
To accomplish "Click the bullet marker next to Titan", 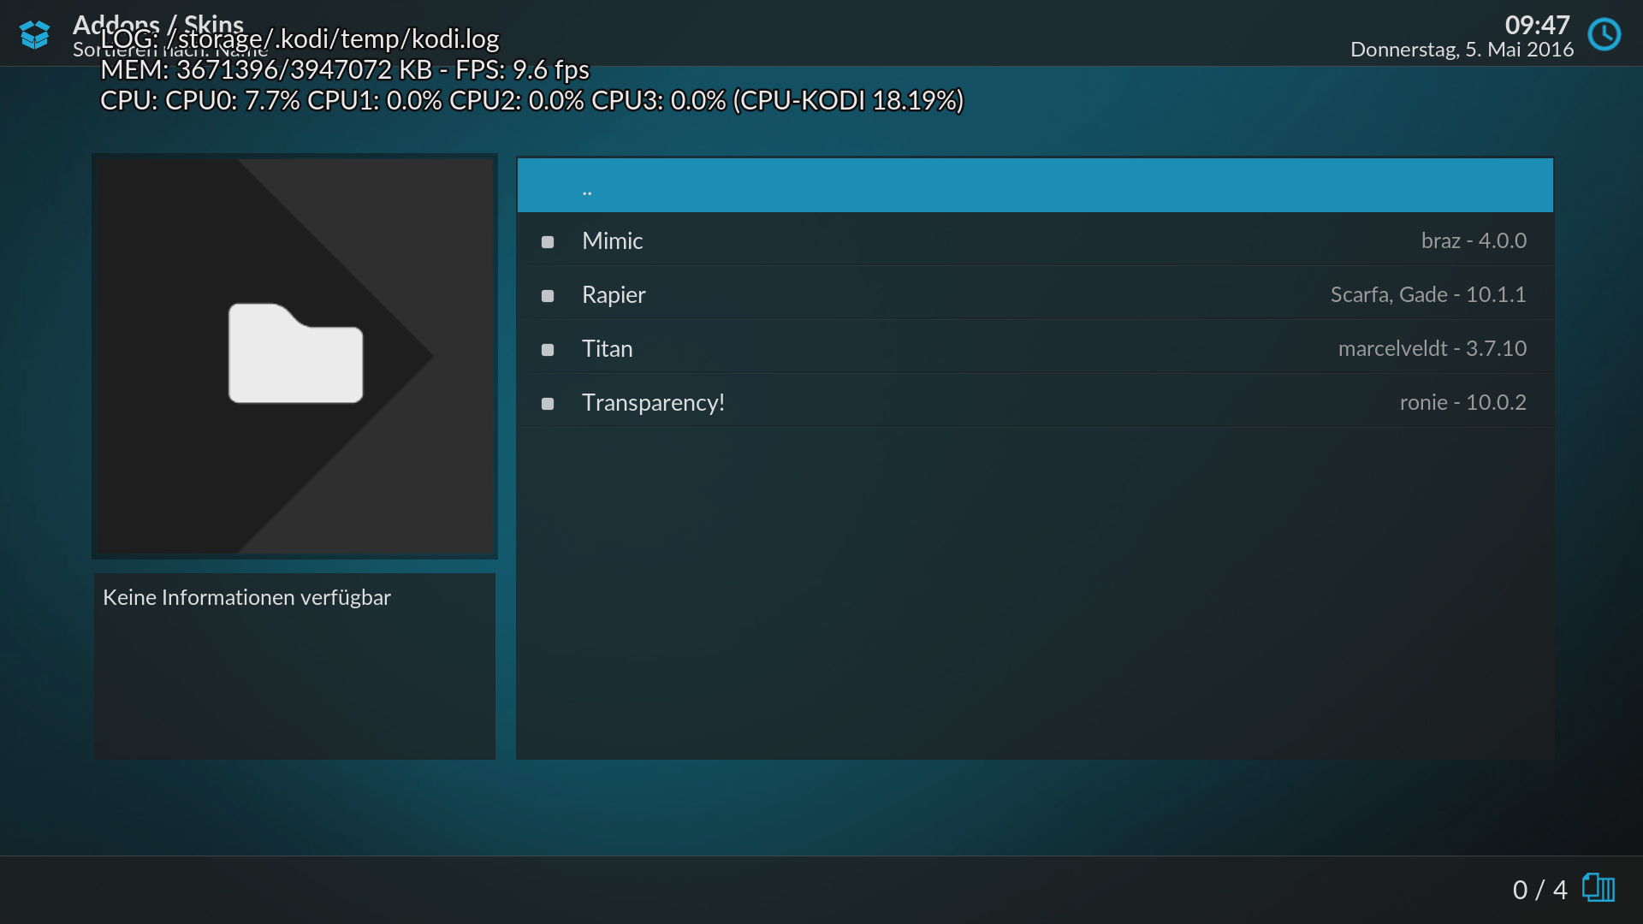I will (x=548, y=350).
